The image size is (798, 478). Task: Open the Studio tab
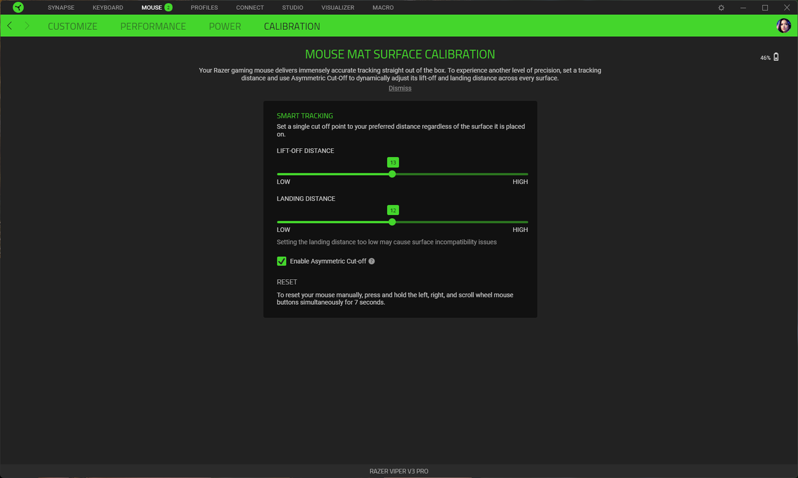point(292,7)
